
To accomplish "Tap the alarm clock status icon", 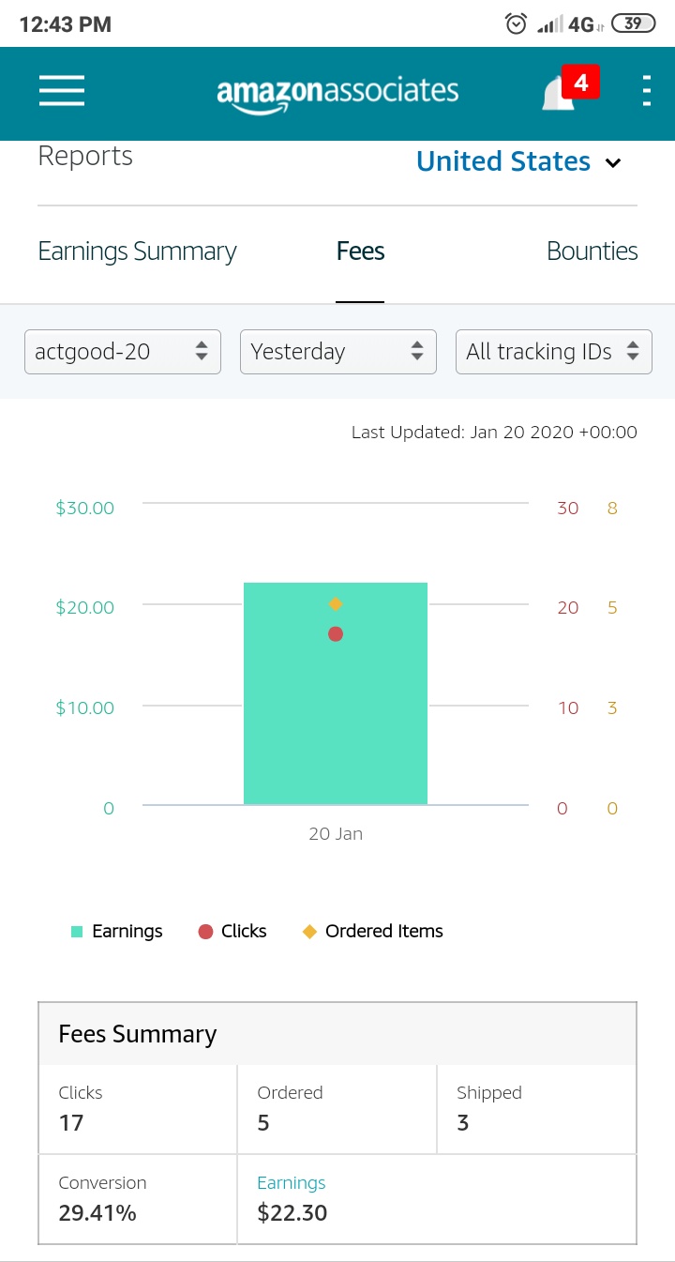I will pyautogui.click(x=516, y=24).
